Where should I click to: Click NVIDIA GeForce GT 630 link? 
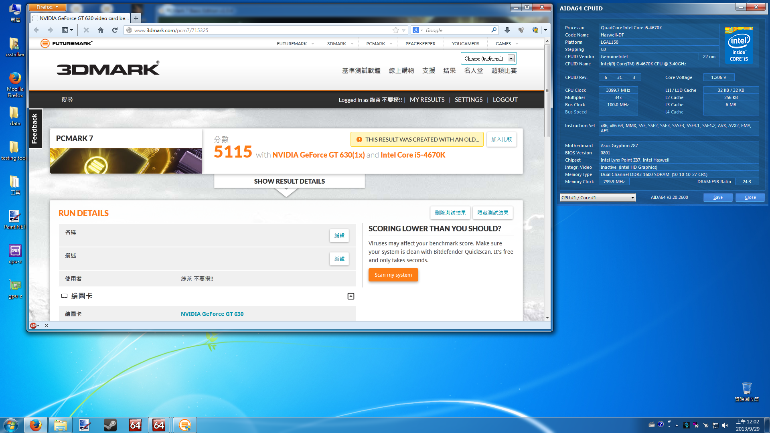click(212, 314)
